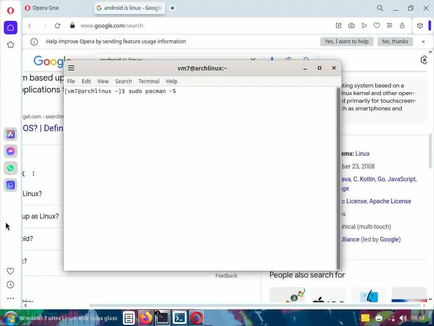434x326 pixels.
Task: Launch Firefox from the taskbar
Action: (x=146, y=318)
